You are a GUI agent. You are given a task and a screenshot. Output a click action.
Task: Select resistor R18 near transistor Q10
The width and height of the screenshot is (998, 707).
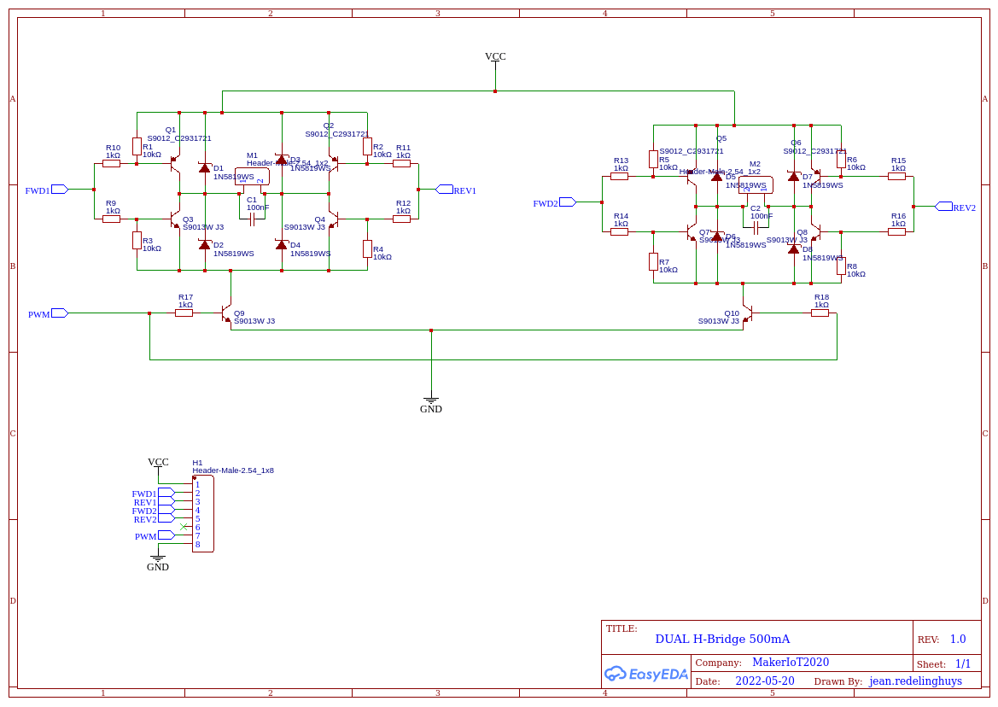tap(820, 313)
